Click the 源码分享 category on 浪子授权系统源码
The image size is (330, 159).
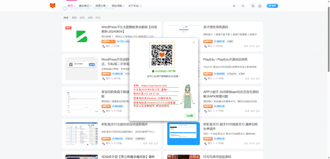point(219,42)
